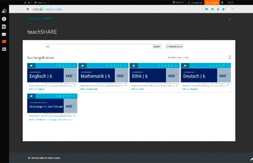
Task: Expand the three-dot menu on Englisch card
Action: (x=74, y=86)
